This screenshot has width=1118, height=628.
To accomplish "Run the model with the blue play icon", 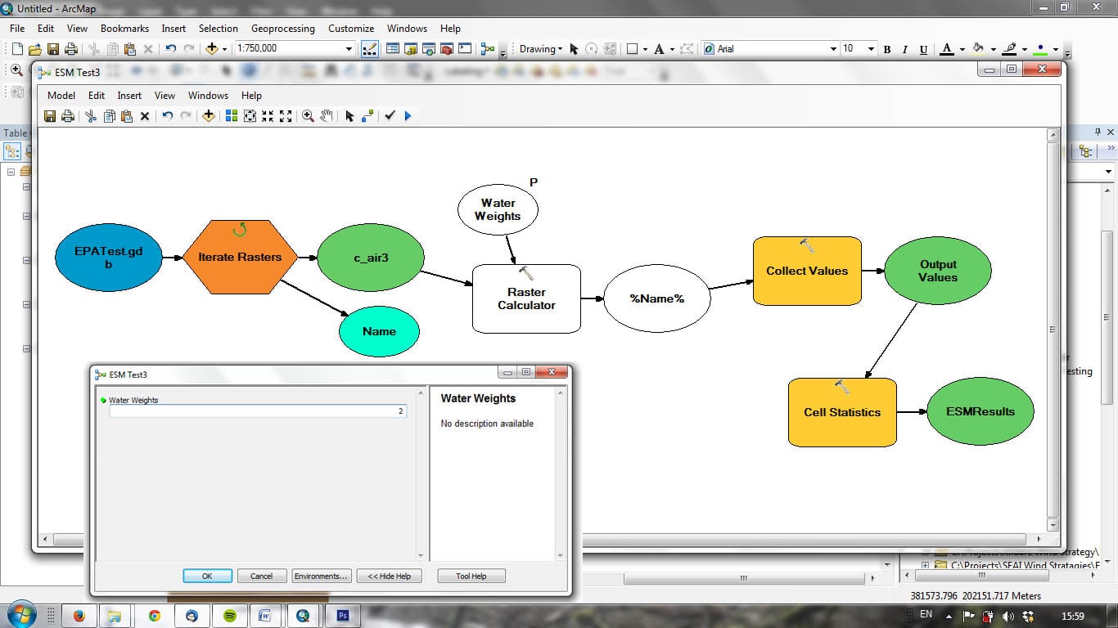I will (x=408, y=116).
